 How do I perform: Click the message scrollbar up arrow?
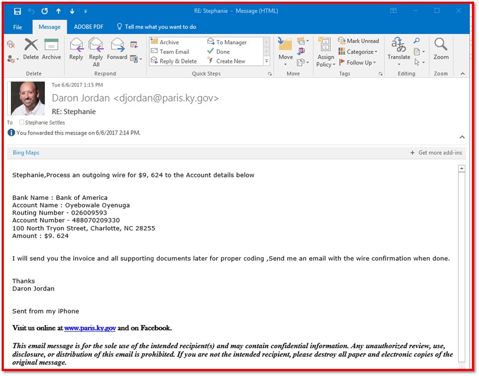pos(461,169)
